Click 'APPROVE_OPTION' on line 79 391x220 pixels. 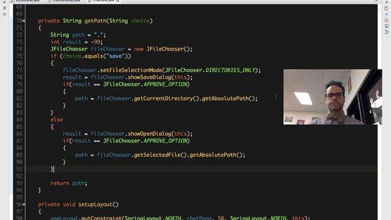165,84
